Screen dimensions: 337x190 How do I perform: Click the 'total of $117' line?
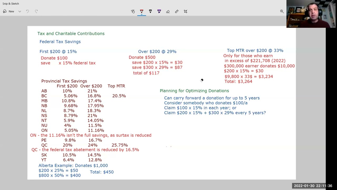tap(146, 73)
